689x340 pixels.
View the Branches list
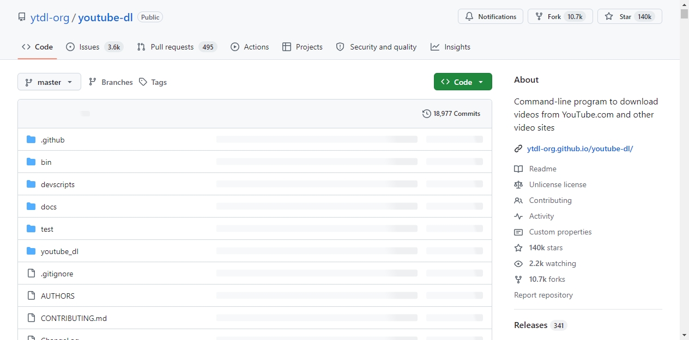(x=110, y=82)
